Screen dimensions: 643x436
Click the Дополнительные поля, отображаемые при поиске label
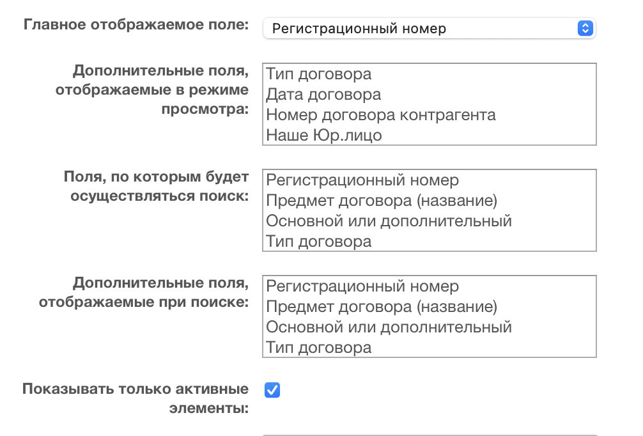144,292
